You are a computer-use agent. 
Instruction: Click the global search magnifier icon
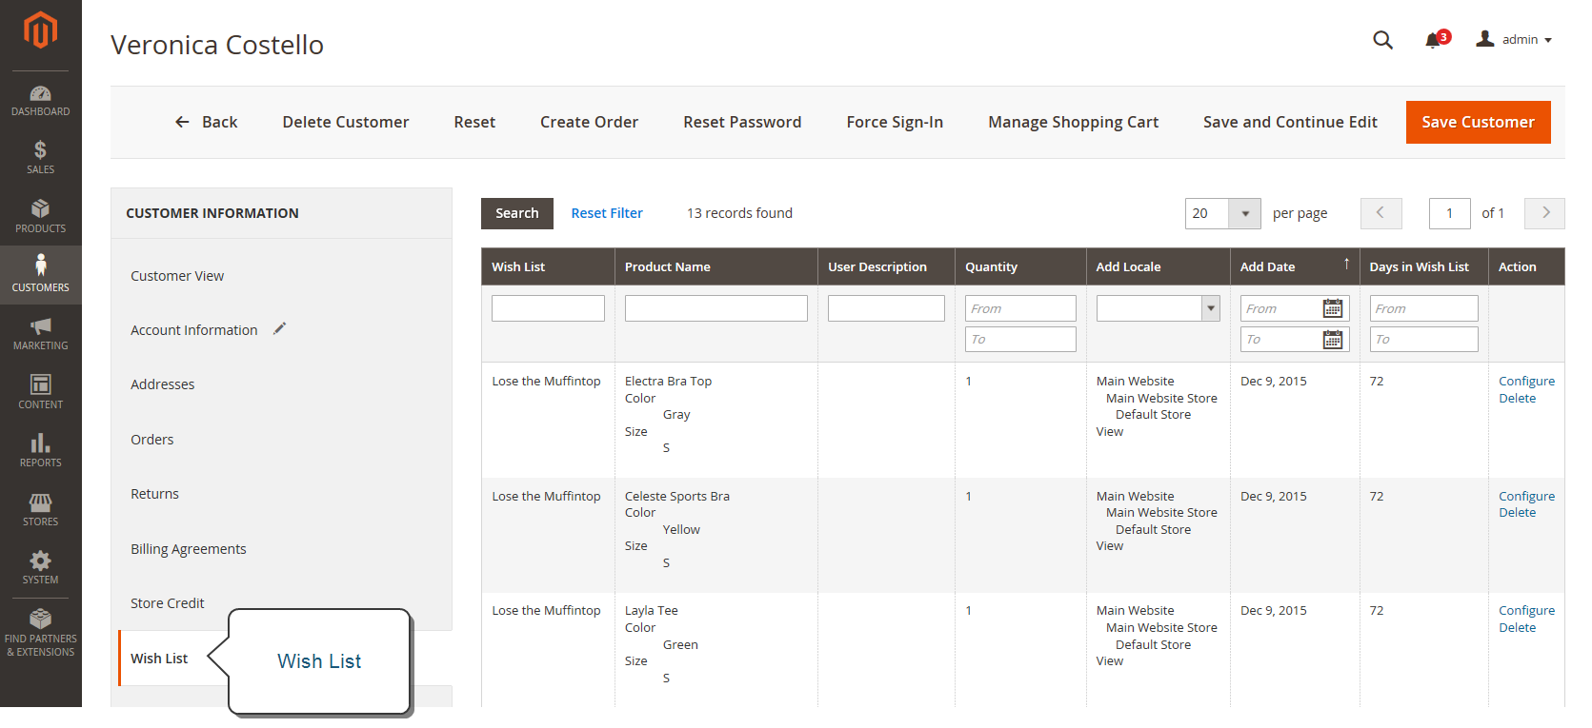[x=1382, y=40]
